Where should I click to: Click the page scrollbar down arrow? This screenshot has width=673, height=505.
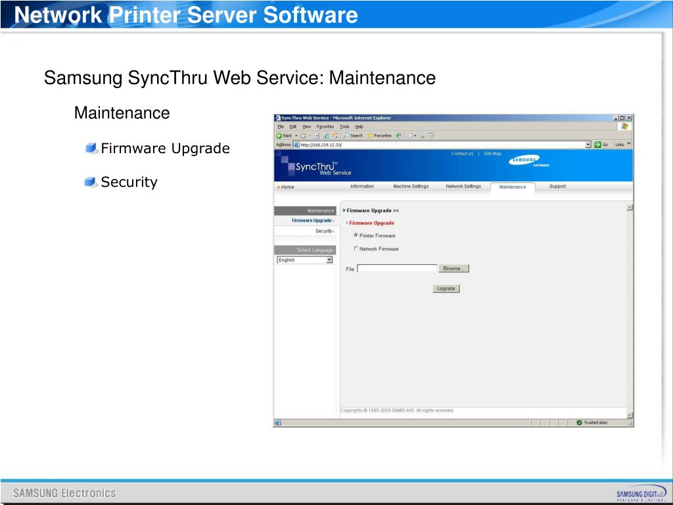tap(630, 416)
